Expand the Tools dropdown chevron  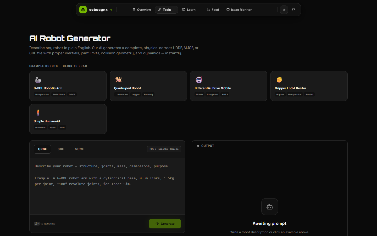coord(174,10)
